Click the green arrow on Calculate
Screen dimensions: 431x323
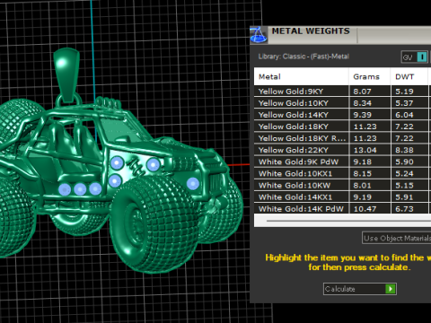pos(391,289)
